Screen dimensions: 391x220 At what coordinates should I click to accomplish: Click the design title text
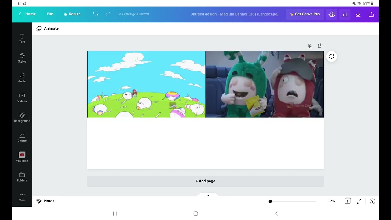(234, 14)
